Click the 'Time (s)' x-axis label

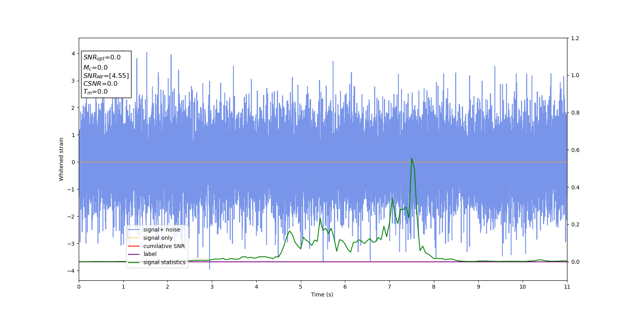coord(322,295)
